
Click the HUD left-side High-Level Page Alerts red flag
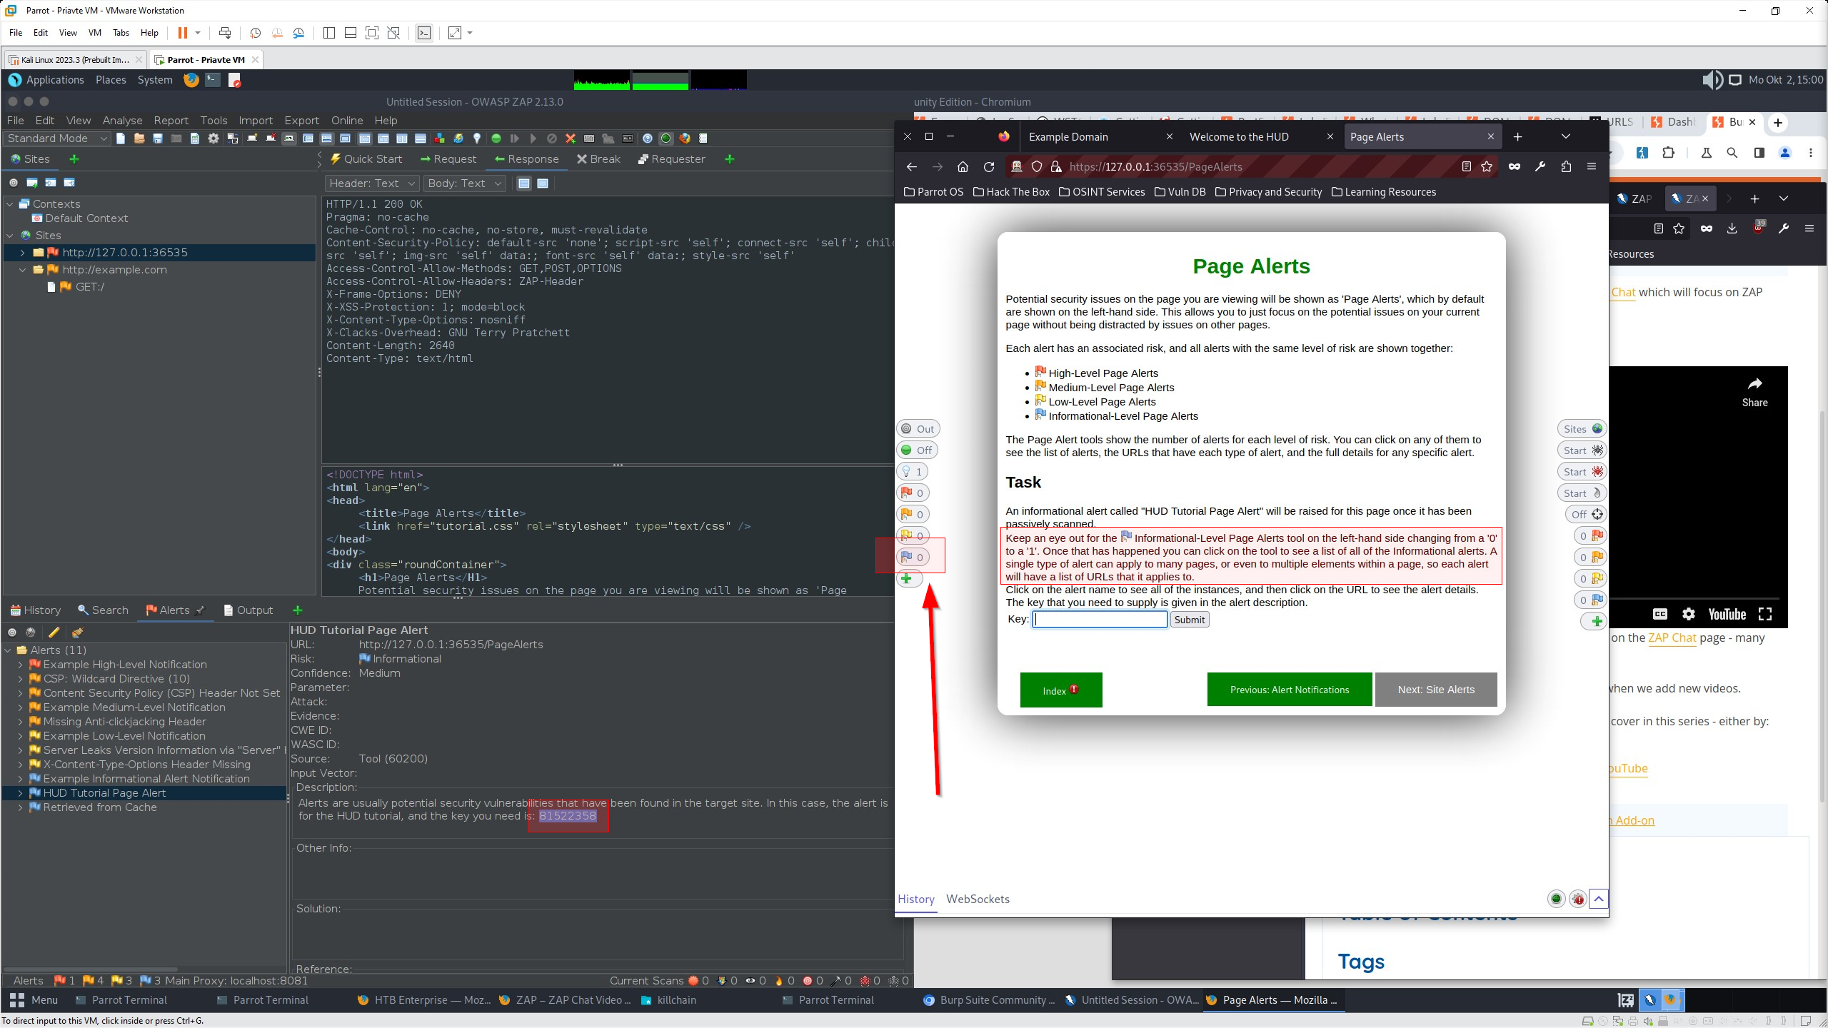913,493
